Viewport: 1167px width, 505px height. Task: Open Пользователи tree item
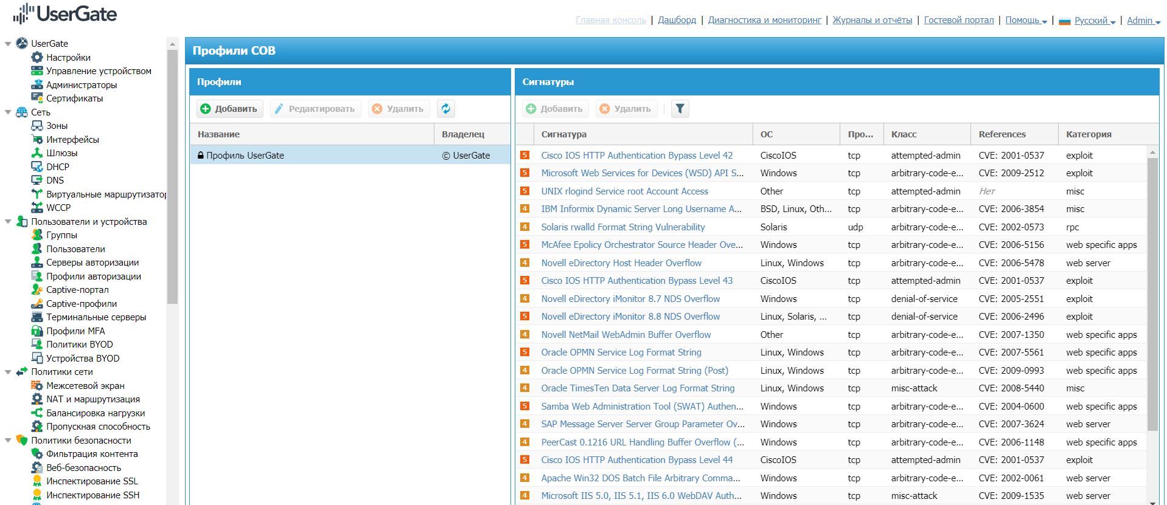click(x=75, y=249)
